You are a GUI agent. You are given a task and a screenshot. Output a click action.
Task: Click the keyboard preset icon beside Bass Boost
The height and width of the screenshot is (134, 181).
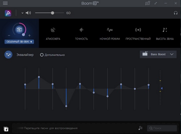point(145,54)
